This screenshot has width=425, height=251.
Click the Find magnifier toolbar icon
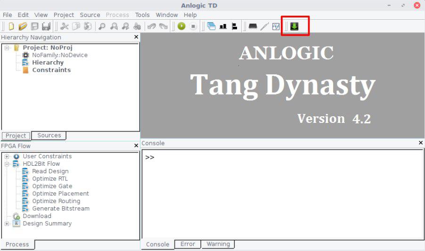click(102, 26)
